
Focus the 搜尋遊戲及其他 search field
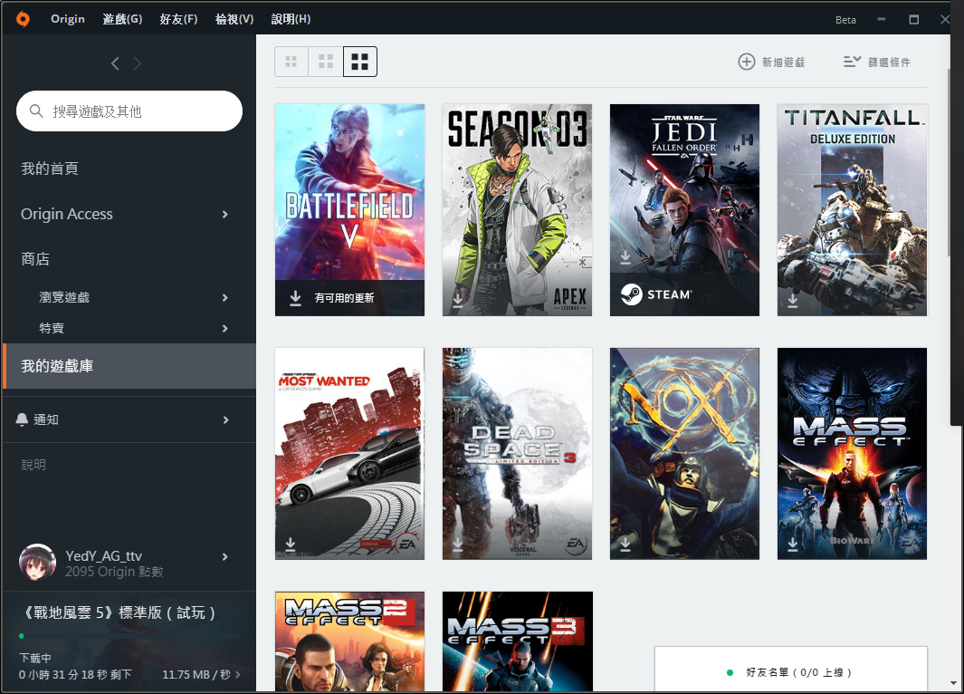[x=129, y=111]
